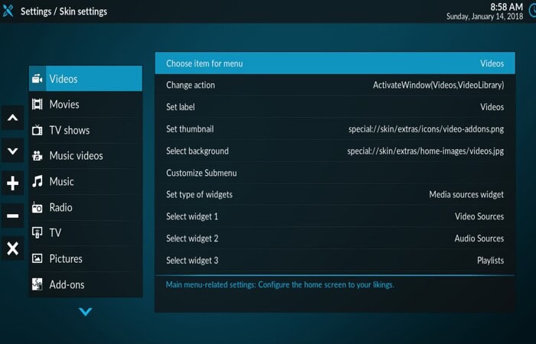This screenshot has height=344, width=536.
Task: Click the Movies film-strip icon
Action: 38,105
